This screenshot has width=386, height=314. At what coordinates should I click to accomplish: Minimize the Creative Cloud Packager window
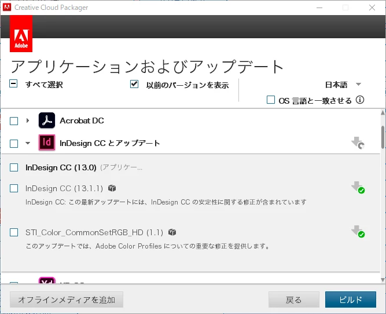point(319,8)
